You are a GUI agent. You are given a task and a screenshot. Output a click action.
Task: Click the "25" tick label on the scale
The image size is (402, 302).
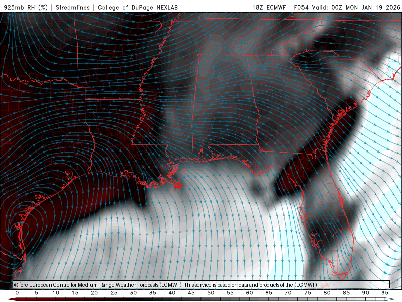click(x=114, y=293)
